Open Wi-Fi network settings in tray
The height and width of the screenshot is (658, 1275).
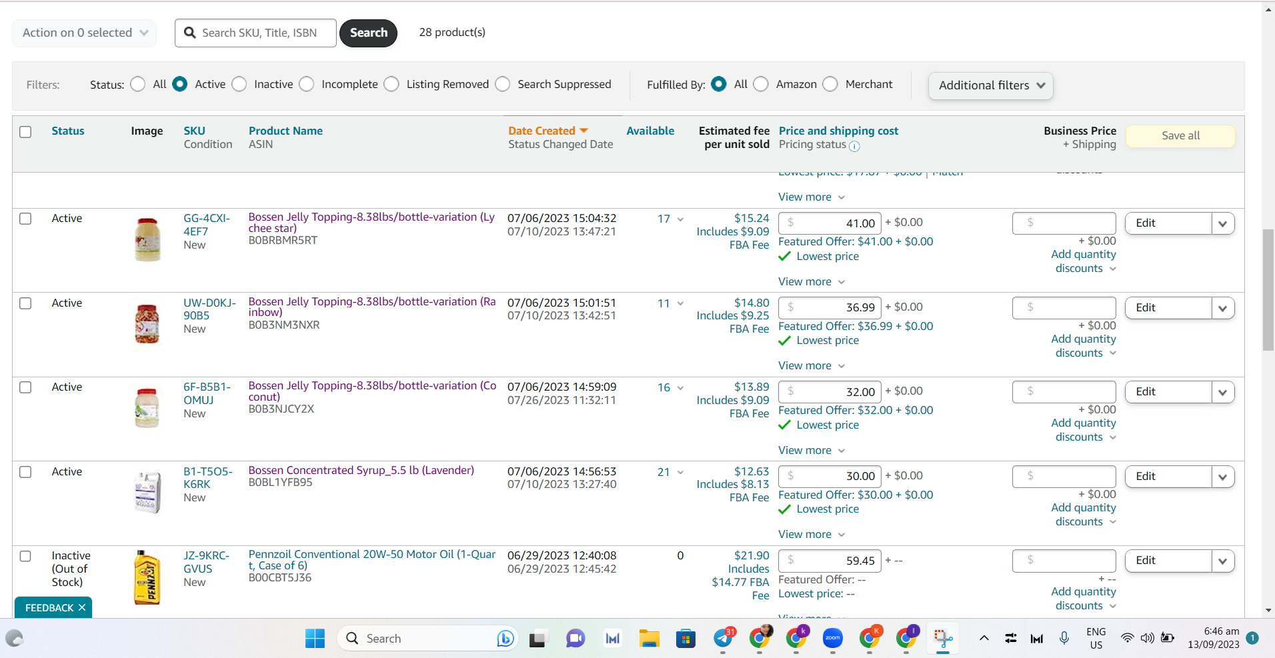coord(1127,638)
